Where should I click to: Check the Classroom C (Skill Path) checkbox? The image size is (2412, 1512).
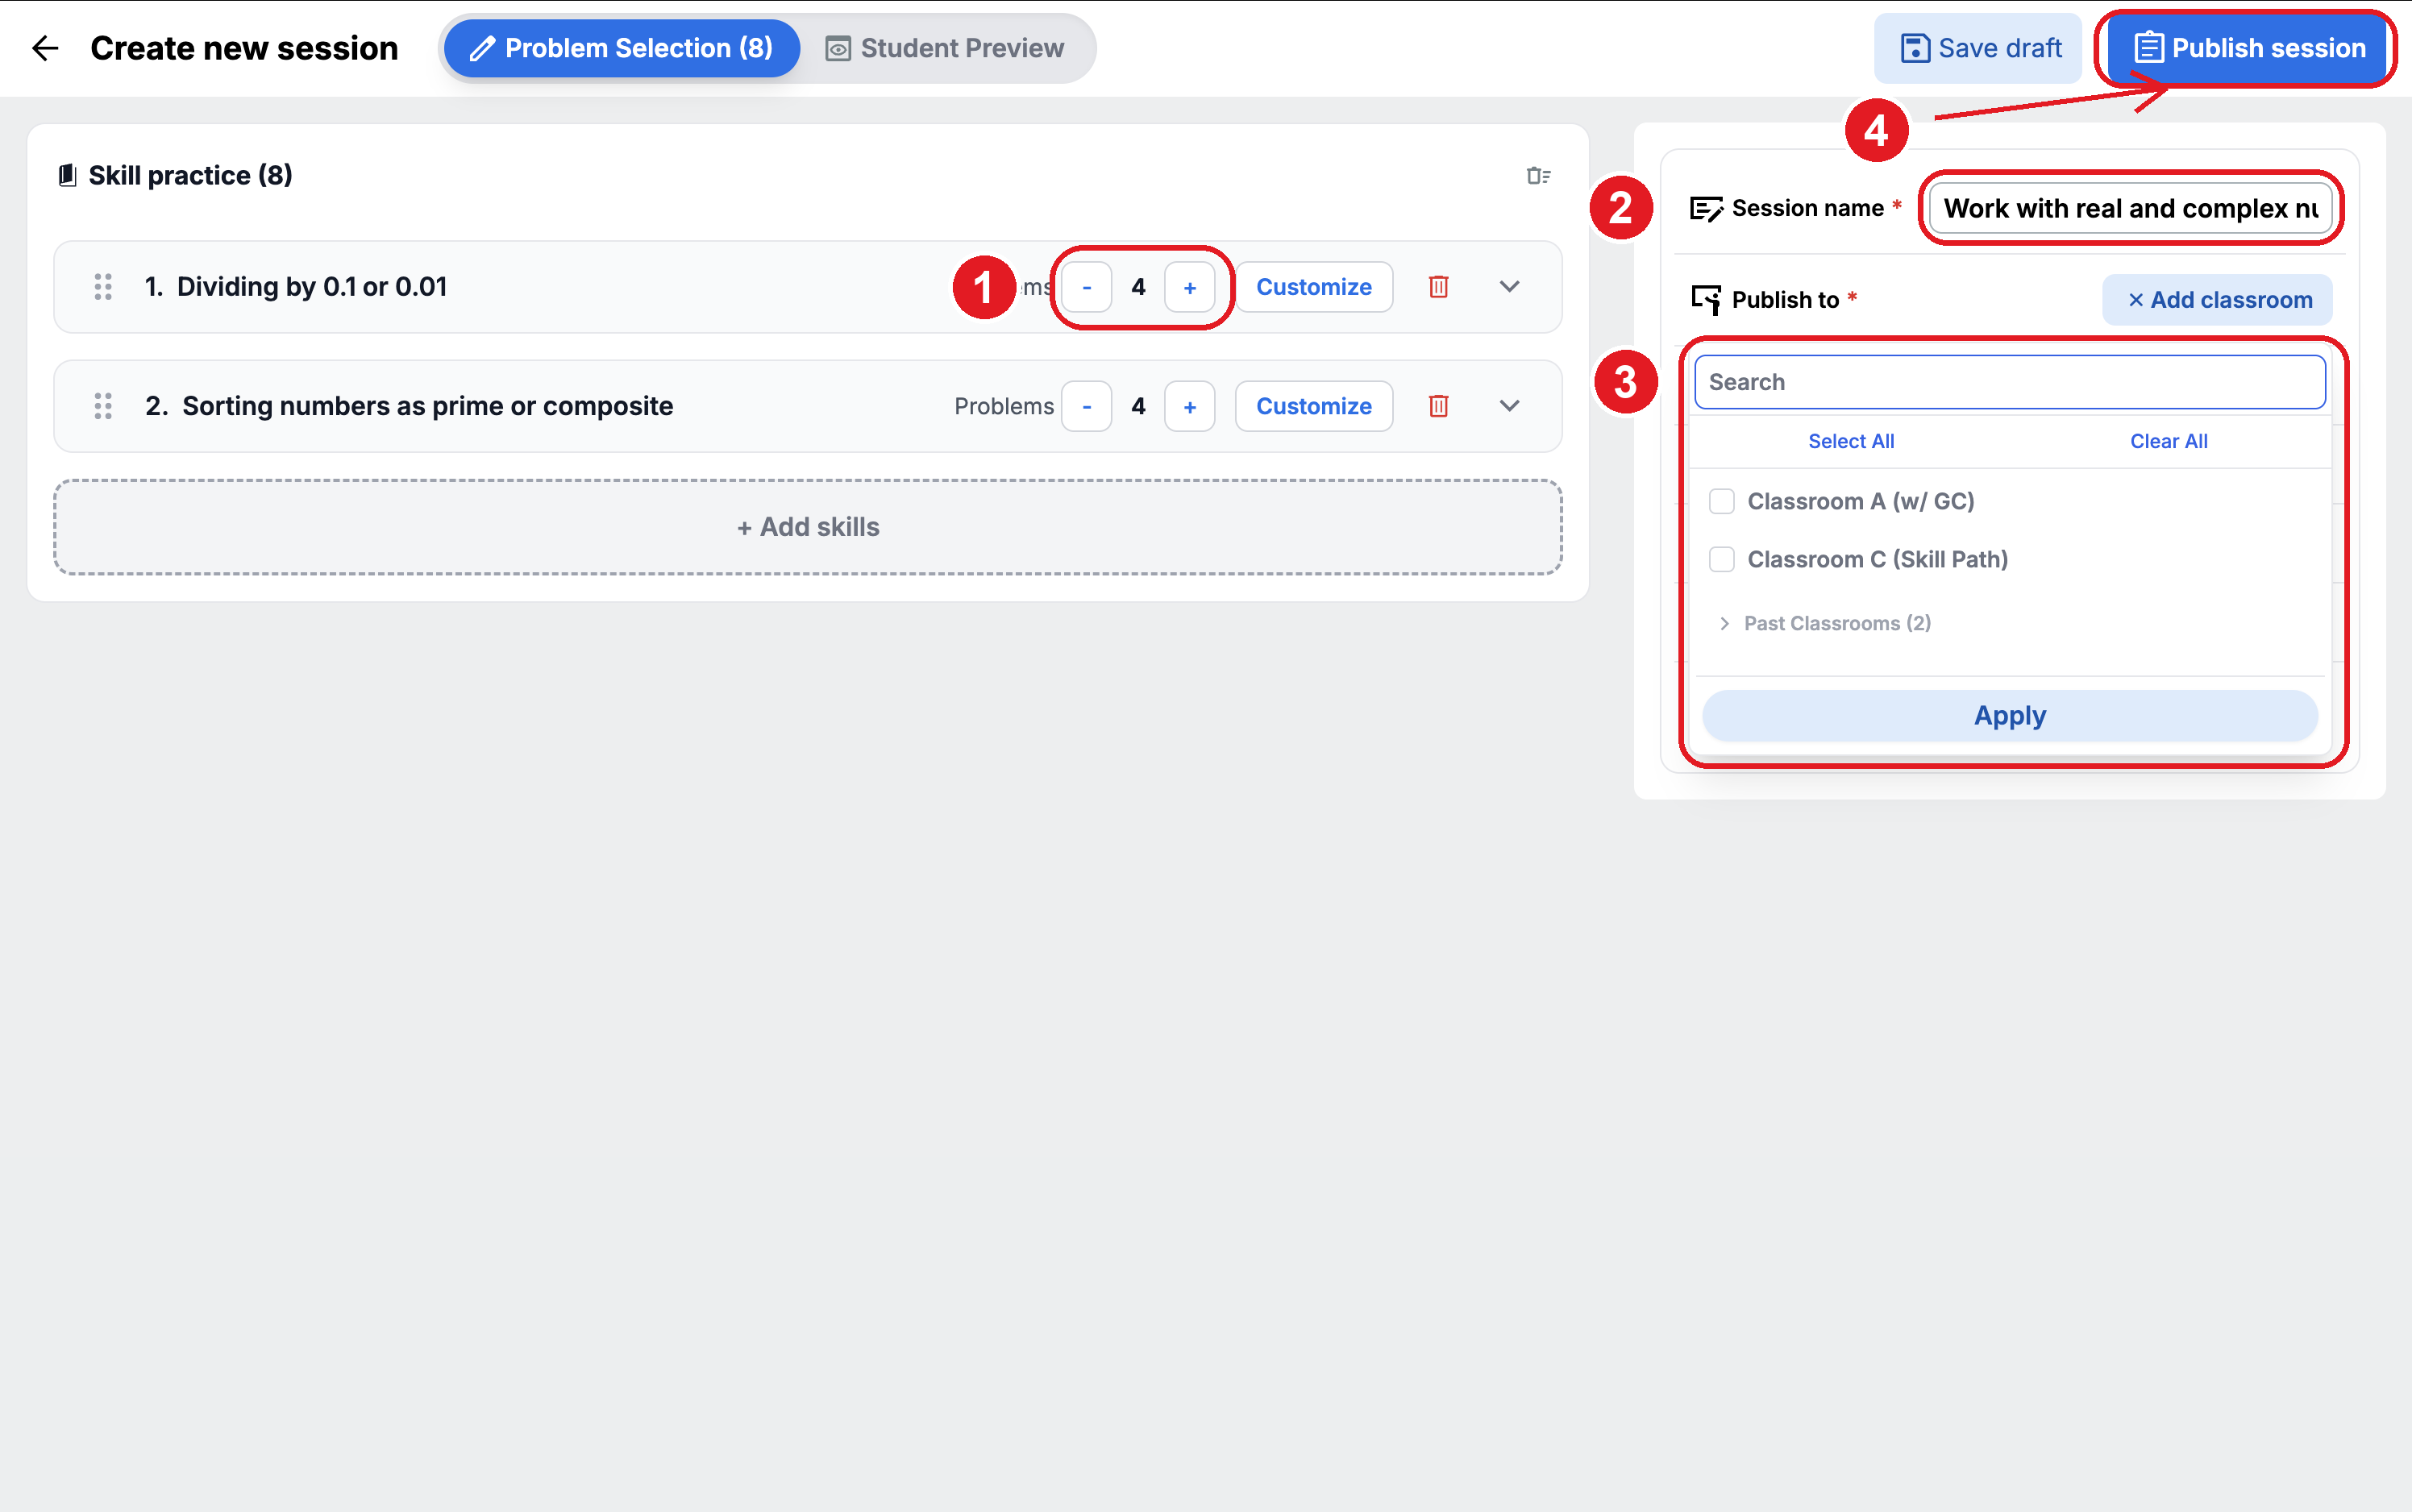(1722, 559)
